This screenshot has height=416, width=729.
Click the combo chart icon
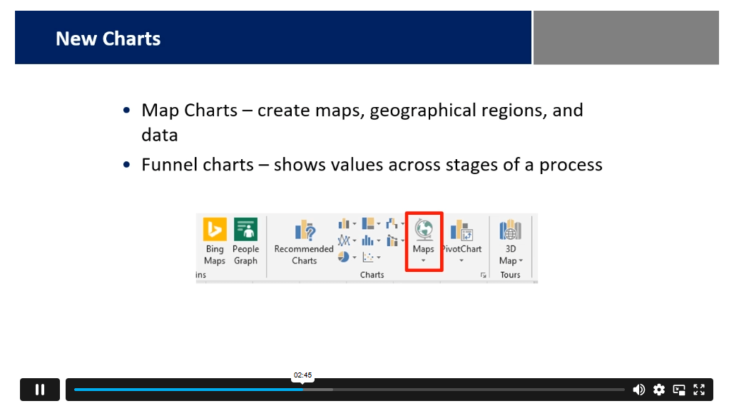point(392,240)
